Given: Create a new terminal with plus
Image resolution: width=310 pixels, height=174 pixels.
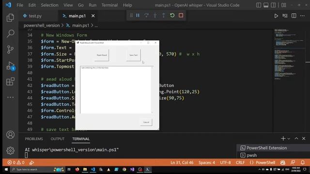Looking at the screenshot, I should (x=283, y=139).
